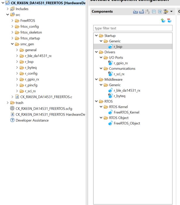This screenshot has height=205, width=180.
Task: Select the smc_gen folder
Action: pyautogui.click(x=24, y=44)
